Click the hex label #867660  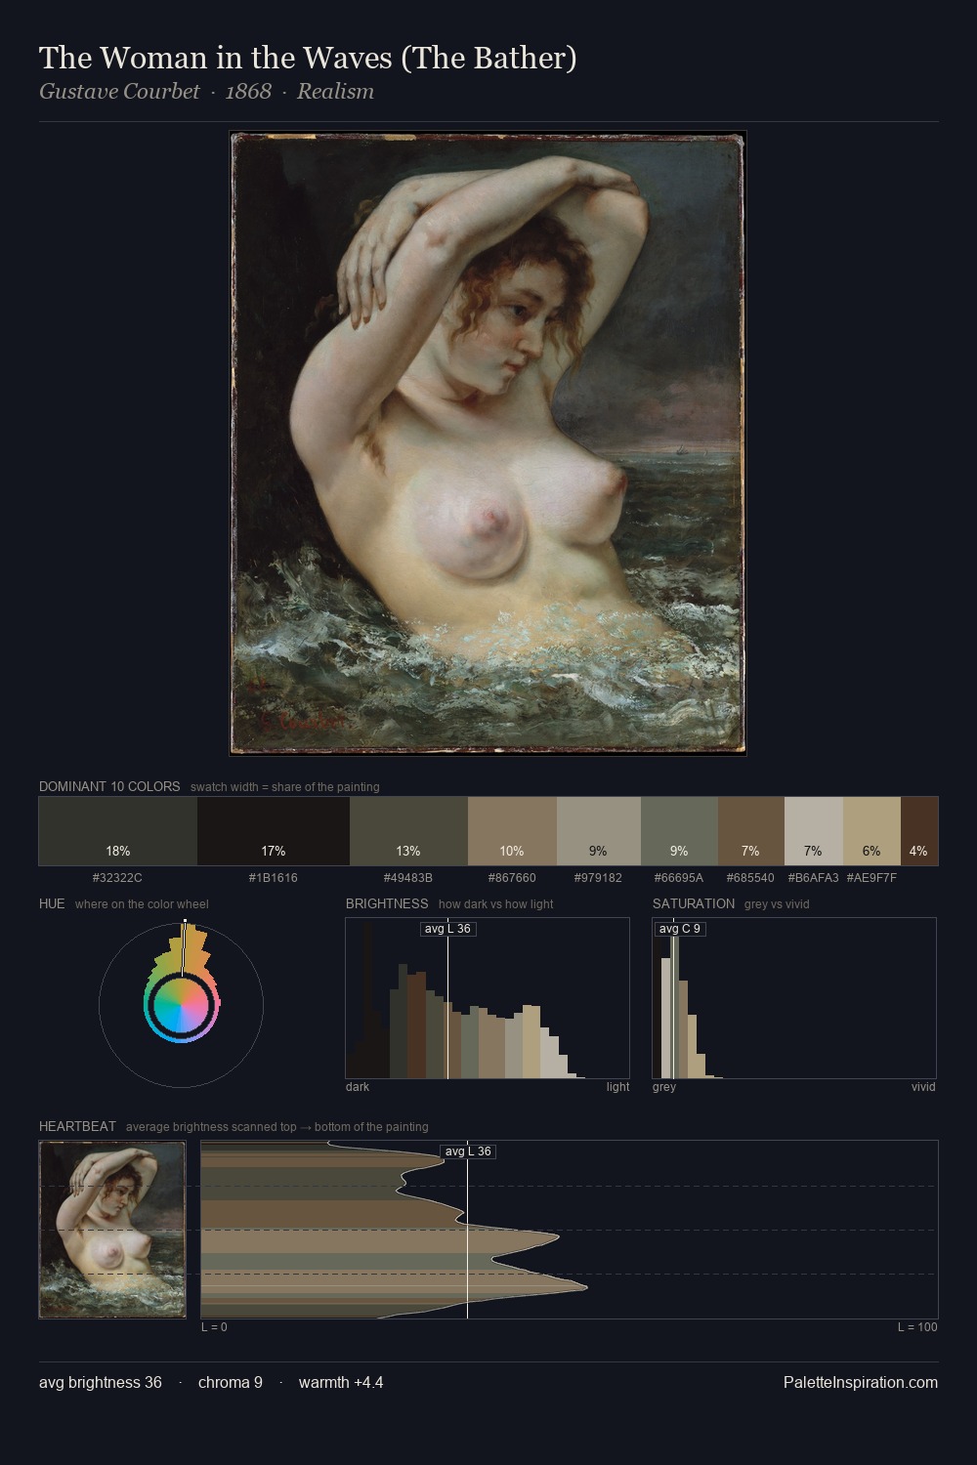pos(512,878)
